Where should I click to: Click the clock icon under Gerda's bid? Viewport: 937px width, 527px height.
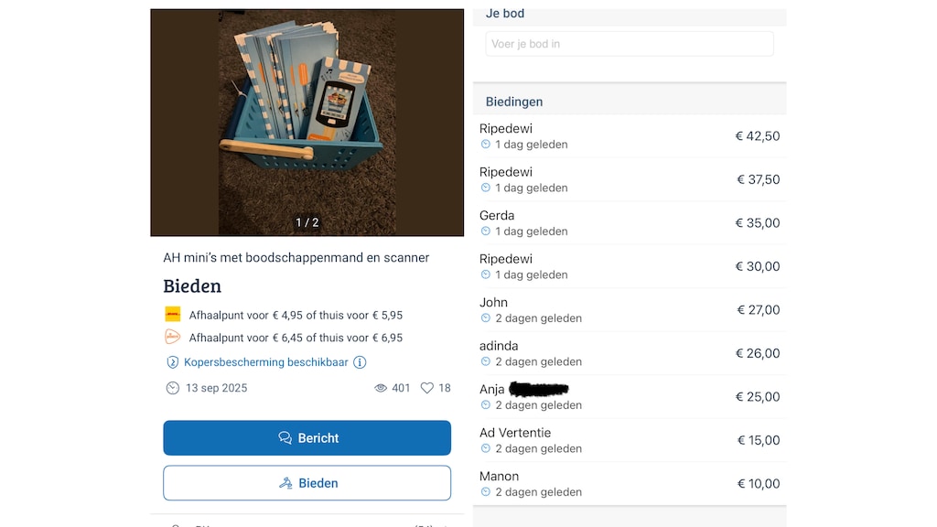click(485, 231)
